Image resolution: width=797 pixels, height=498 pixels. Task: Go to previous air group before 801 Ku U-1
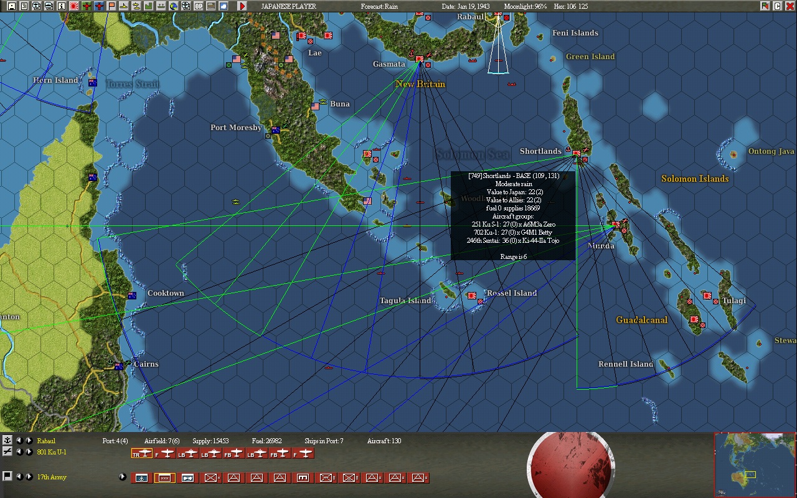tap(19, 452)
